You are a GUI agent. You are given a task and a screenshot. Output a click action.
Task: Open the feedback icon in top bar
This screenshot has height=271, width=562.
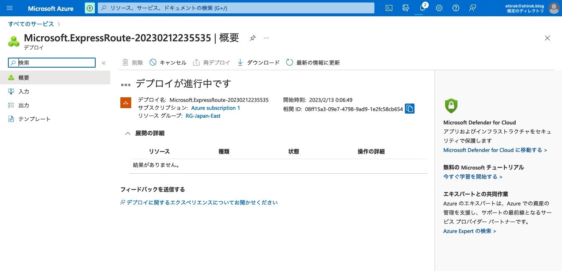[x=473, y=8]
